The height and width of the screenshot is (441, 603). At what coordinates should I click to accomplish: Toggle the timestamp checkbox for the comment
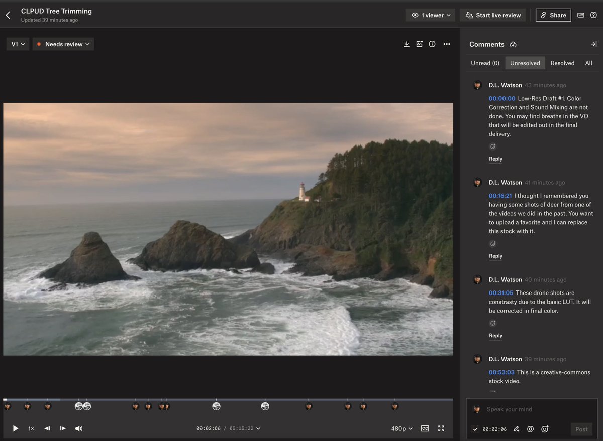475,429
